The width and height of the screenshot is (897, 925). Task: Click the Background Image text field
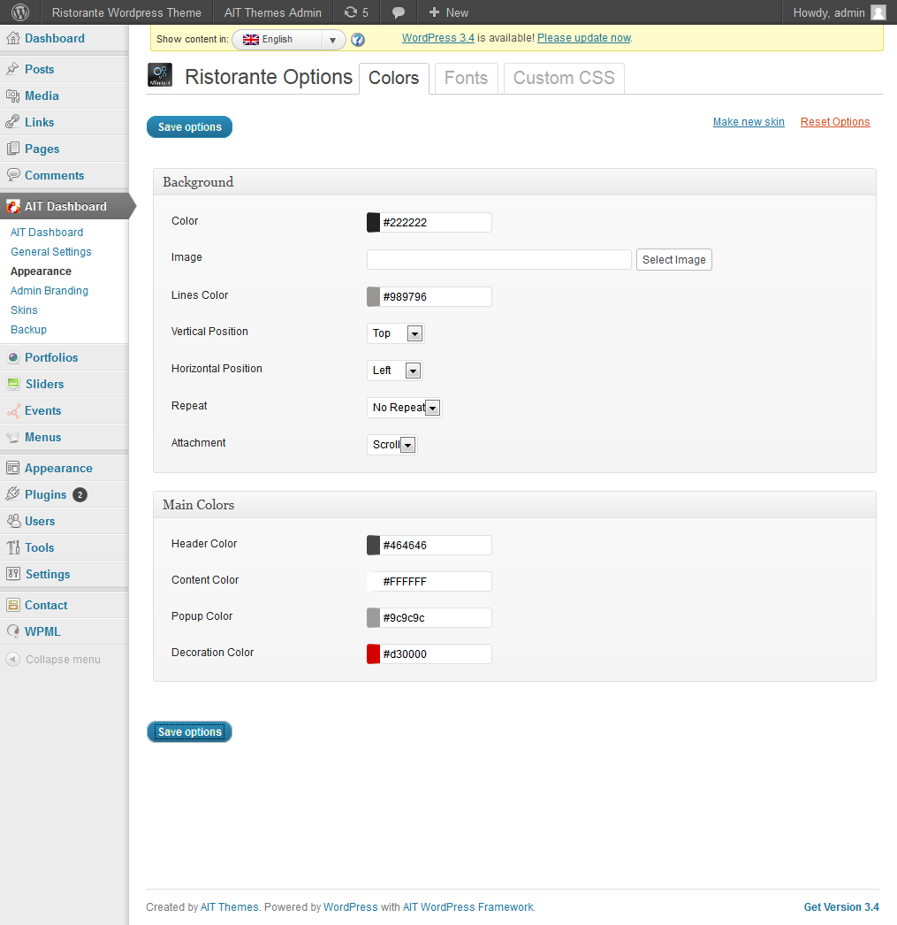498,259
